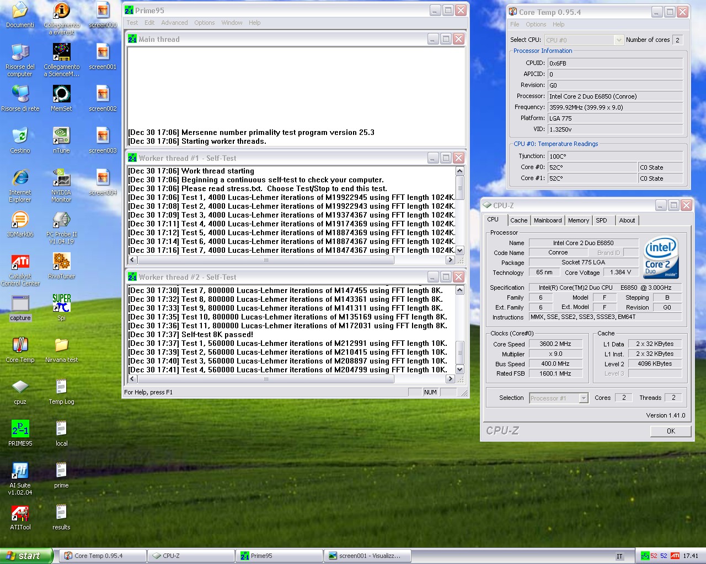Image resolution: width=706 pixels, height=564 pixels.
Task: Launch PC Probe II shortcut
Action: click(x=61, y=227)
